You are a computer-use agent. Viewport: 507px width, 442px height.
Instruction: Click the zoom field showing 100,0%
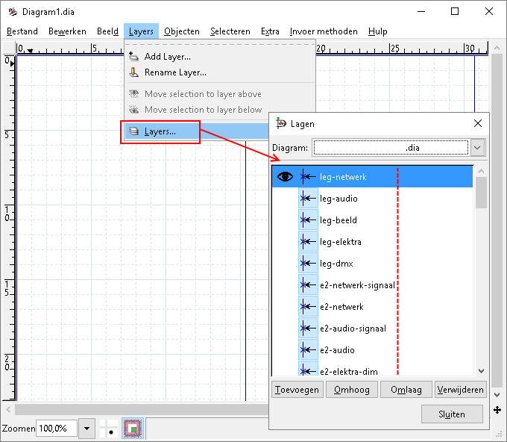[x=57, y=429]
